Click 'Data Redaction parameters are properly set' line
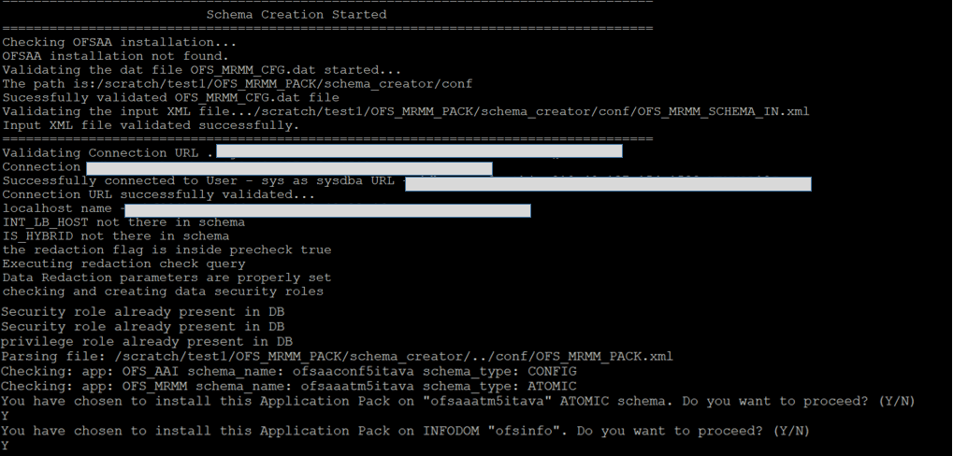Viewport: 953px width, 456px height. 166,278
